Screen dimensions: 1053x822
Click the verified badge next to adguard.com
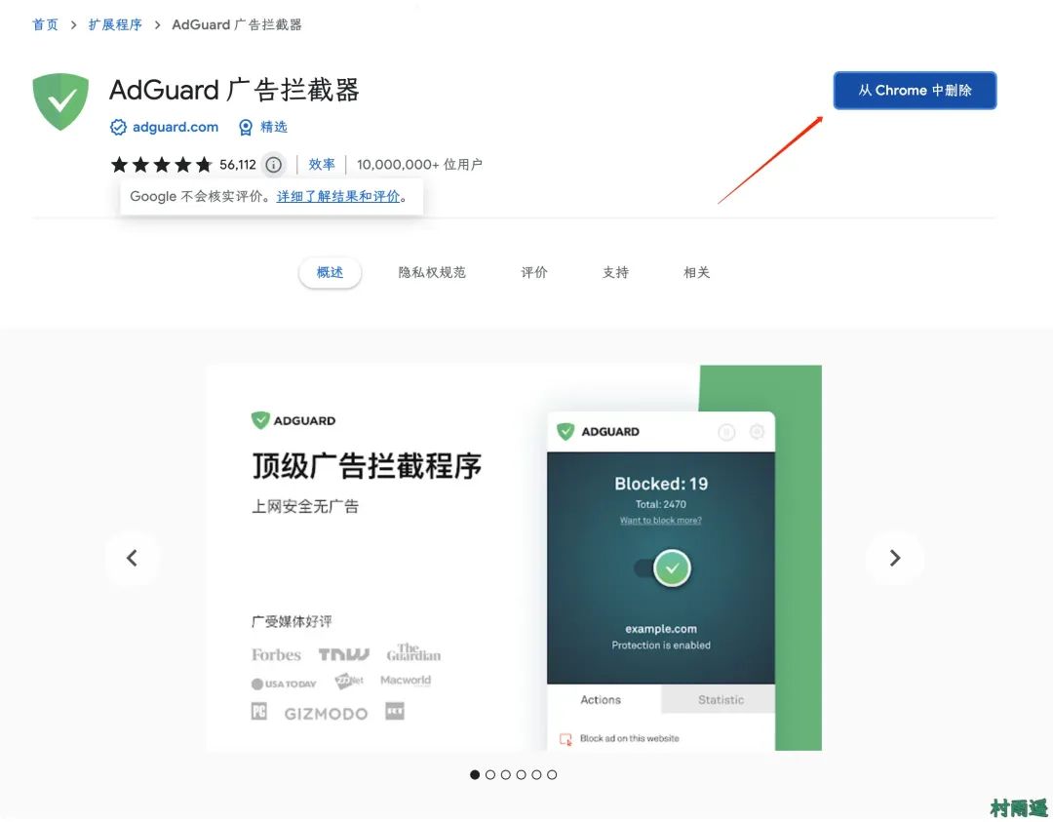[x=118, y=127]
